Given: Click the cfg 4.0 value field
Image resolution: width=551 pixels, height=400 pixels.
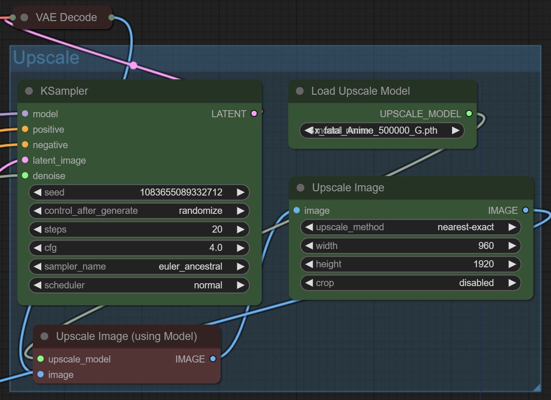Looking at the screenshot, I should [139, 248].
